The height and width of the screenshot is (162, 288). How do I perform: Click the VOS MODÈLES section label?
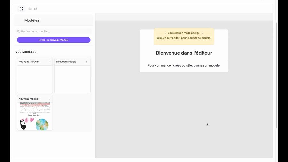click(26, 52)
